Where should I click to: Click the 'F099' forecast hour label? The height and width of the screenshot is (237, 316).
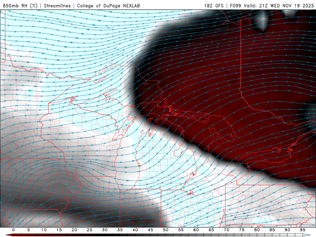click(x=235, y=6)
